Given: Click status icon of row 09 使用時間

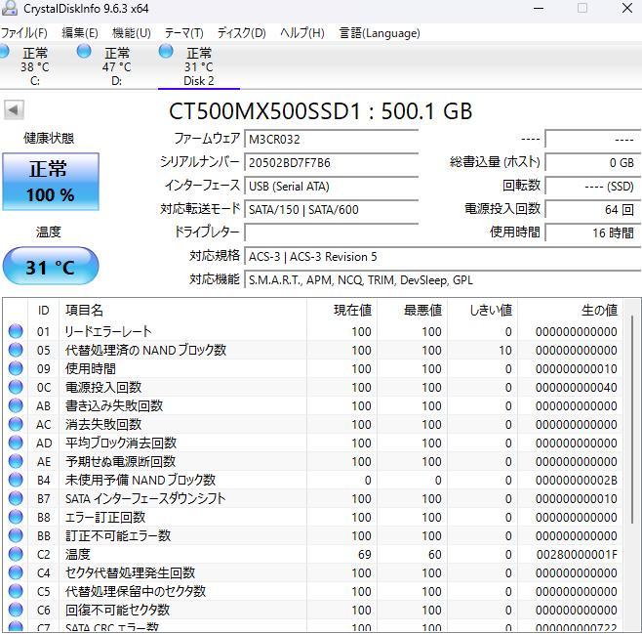Looking at the screenshot, I should coord(16,368).
